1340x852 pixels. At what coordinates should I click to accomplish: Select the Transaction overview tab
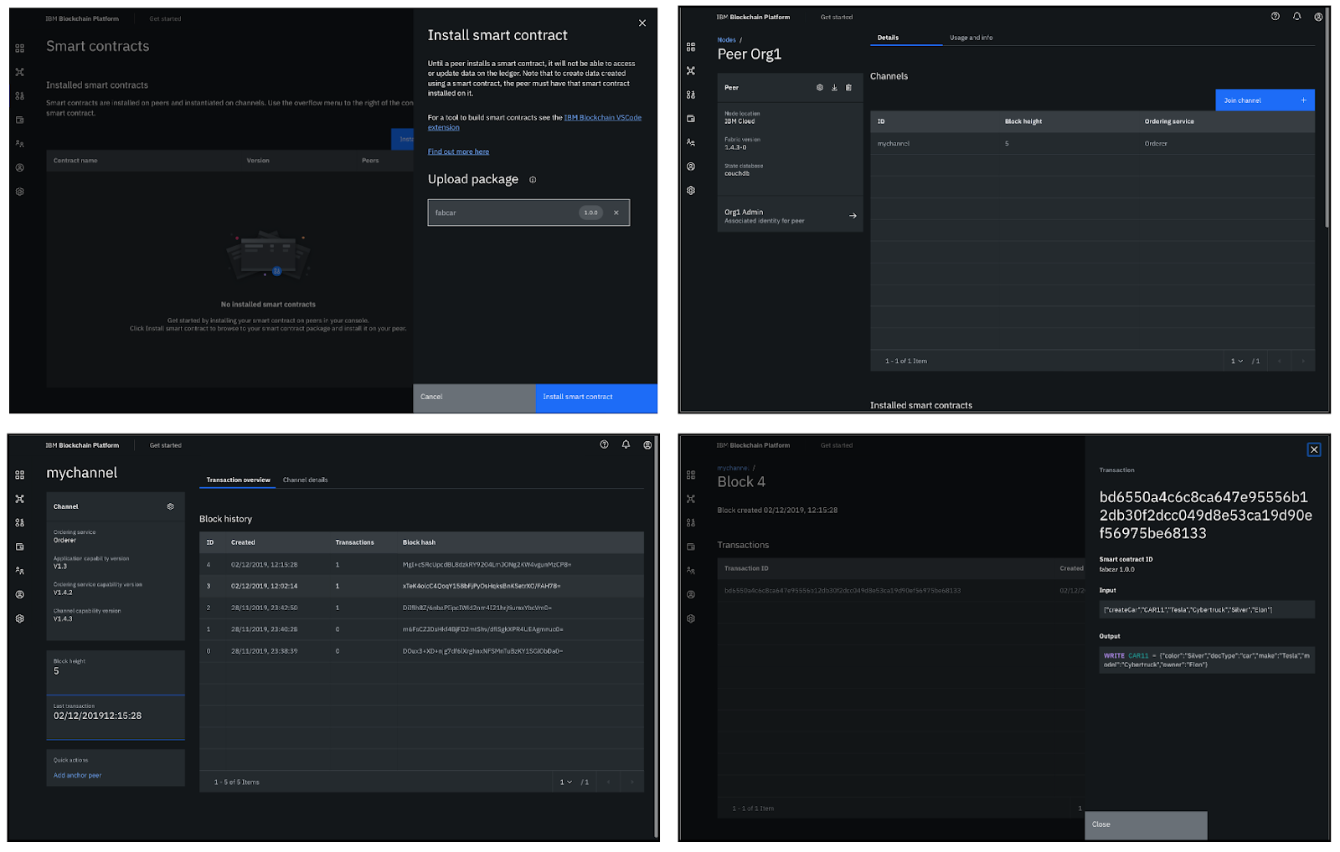click(238, 480)
